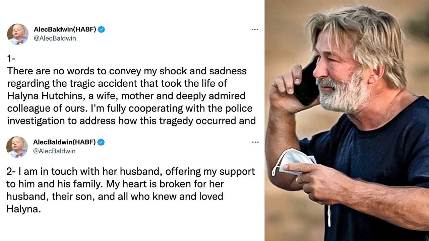Click the verified badge on the first tweet

[102, 29]
